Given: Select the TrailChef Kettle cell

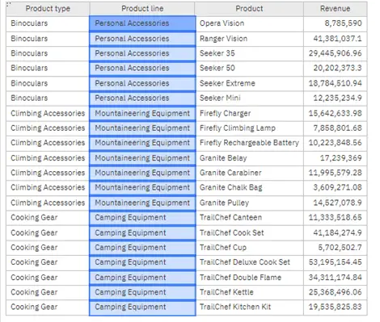Looking at the screenshot, I should coord(249,292).
